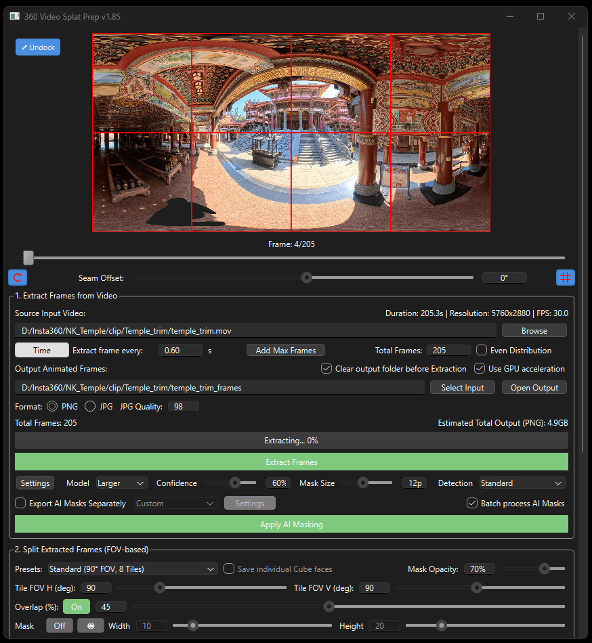Viewport: 592px width, 643px height.
Task: Click Apply AI Masking
Action: 291,525
